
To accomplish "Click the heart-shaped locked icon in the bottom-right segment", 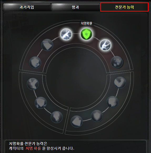I will [120, 82].
